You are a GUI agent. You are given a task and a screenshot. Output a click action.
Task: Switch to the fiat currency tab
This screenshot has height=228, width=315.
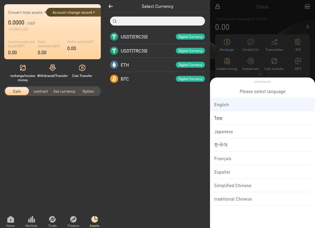(64, 91)
